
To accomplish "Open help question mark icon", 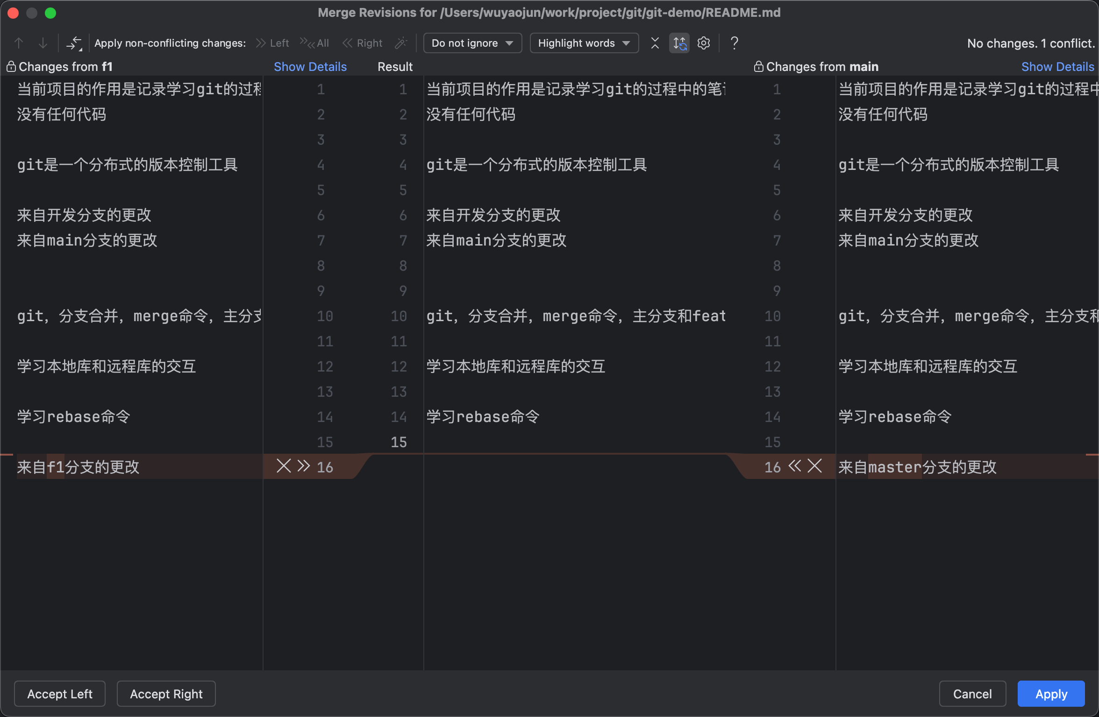I will pyautogui.click(x=735, y=43).
